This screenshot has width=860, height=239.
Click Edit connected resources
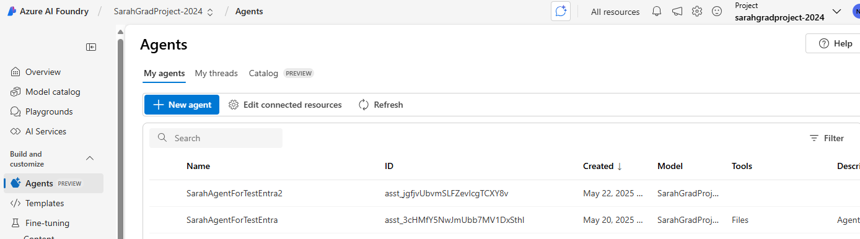tap(285, 105)
